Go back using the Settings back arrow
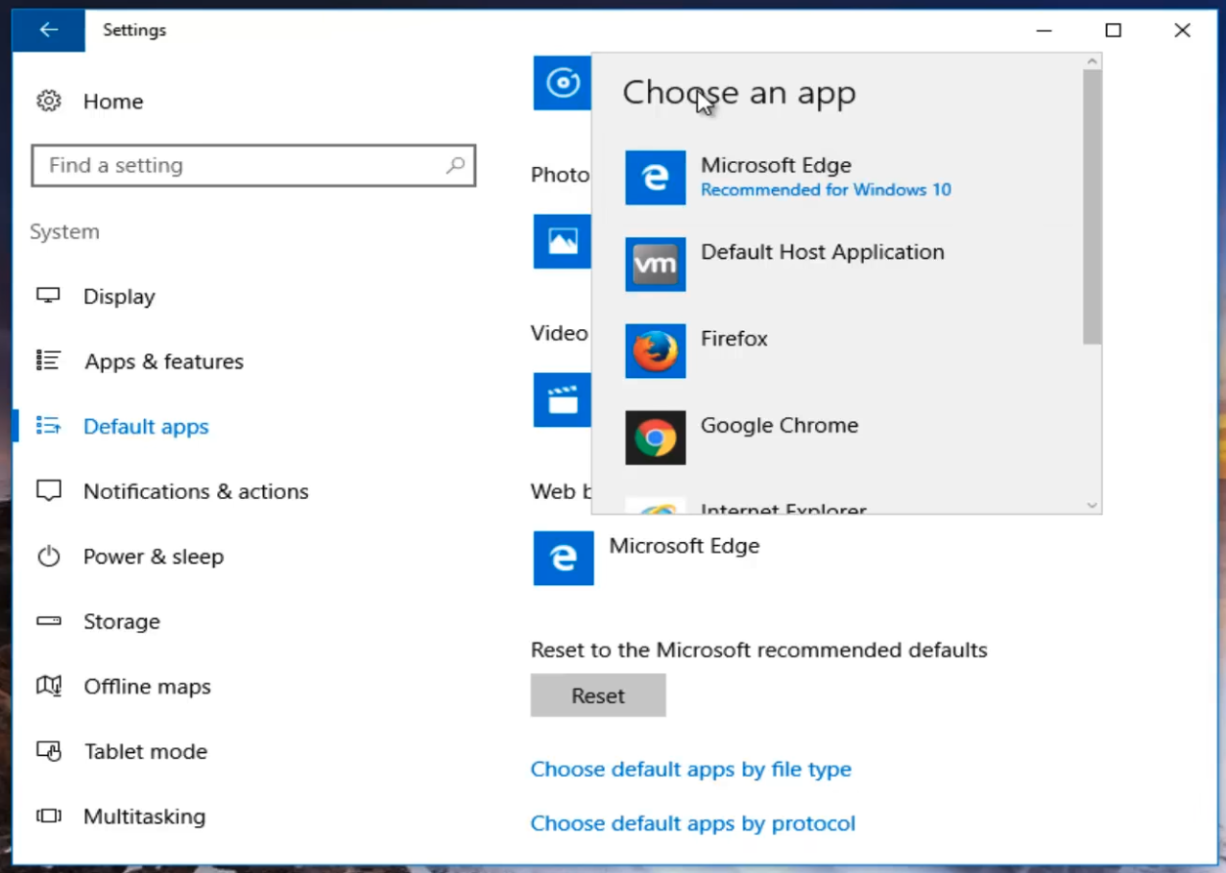1226x873 pixels. tap(48, 31)
